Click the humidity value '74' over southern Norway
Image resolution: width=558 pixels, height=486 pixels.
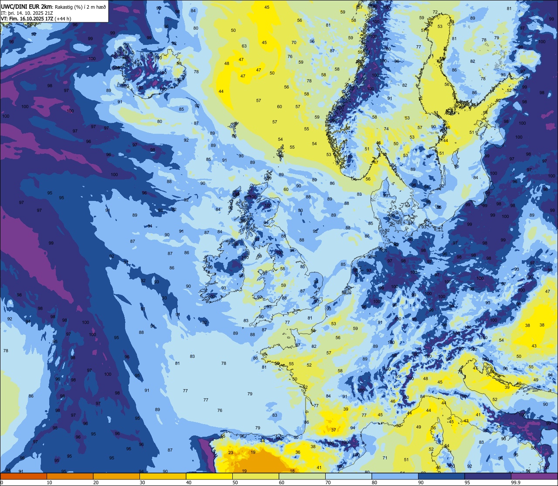pyautogui.click(x=386, y=129)
